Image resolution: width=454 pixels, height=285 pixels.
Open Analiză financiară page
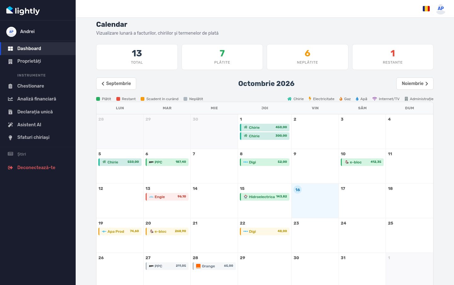tap(38, 99)
